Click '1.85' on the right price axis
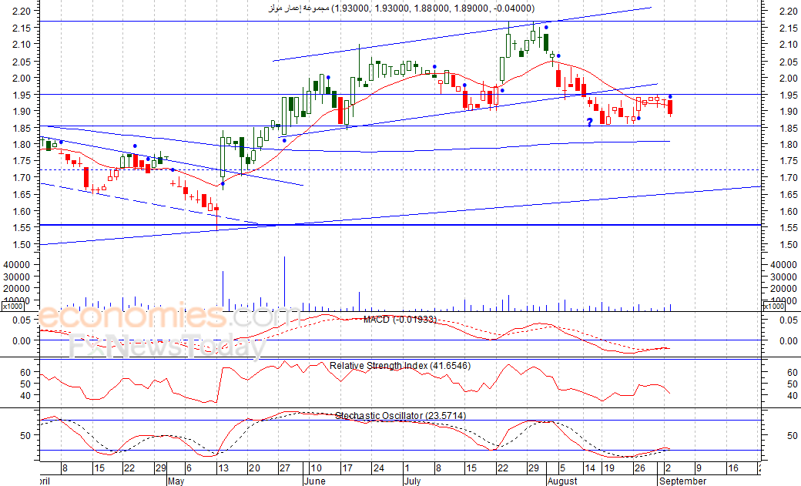This screenshot has width=801, height=486. (789, 128)
